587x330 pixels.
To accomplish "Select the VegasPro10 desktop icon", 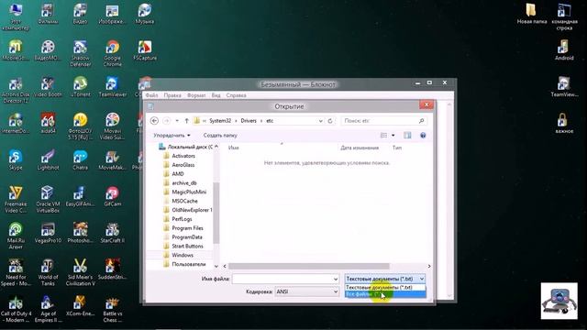I will click(48, 233).
